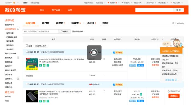Click the 搜索 button in orange header
Viewport: 191px width, 105px height.
[x=178, y=10]
